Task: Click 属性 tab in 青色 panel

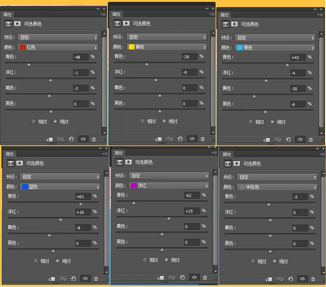Action: pyautogui.click(x=225, y=15)
